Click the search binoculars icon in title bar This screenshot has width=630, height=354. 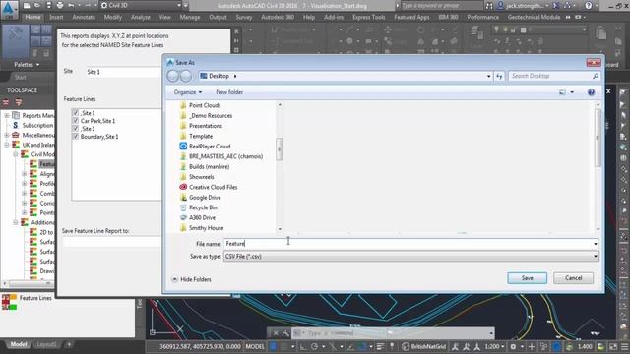point(489,6)
